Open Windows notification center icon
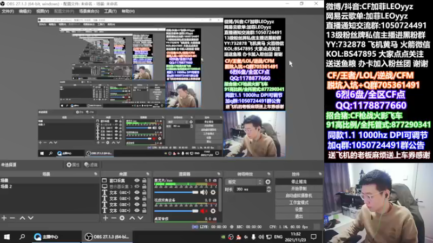Image resolution: width=433 pixels, height=243 pixels. click(313, 237)
